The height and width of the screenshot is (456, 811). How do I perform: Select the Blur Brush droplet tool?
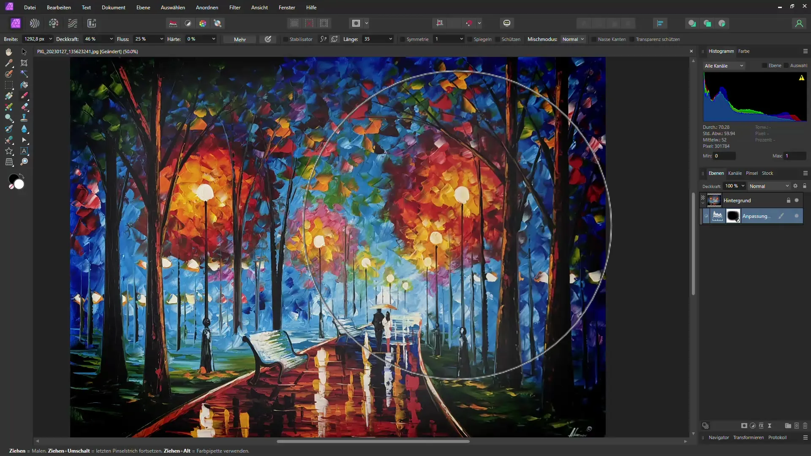pyautogui.click(x=24, y=129)
